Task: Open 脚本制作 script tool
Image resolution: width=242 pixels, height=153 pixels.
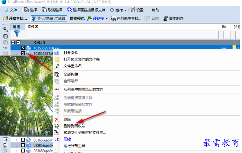Action: tap(174, 18)
